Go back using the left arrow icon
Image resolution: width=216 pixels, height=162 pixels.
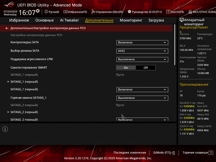[x=7, y=28]
